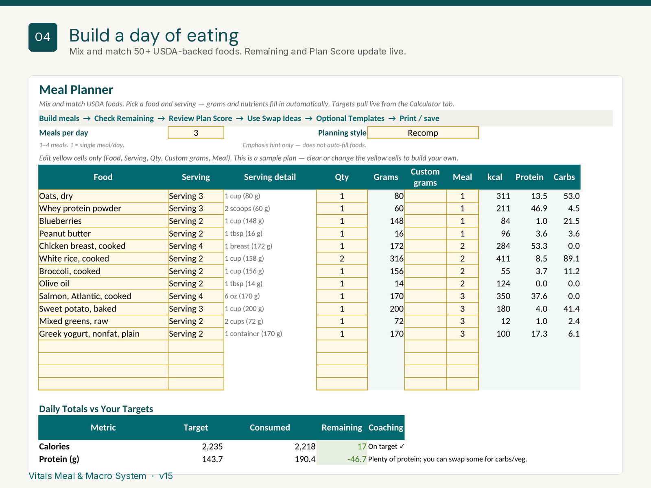This screenshot has height=488, width=651.
Task: Select the Meals per day input cell
Action: pos(196,133)
